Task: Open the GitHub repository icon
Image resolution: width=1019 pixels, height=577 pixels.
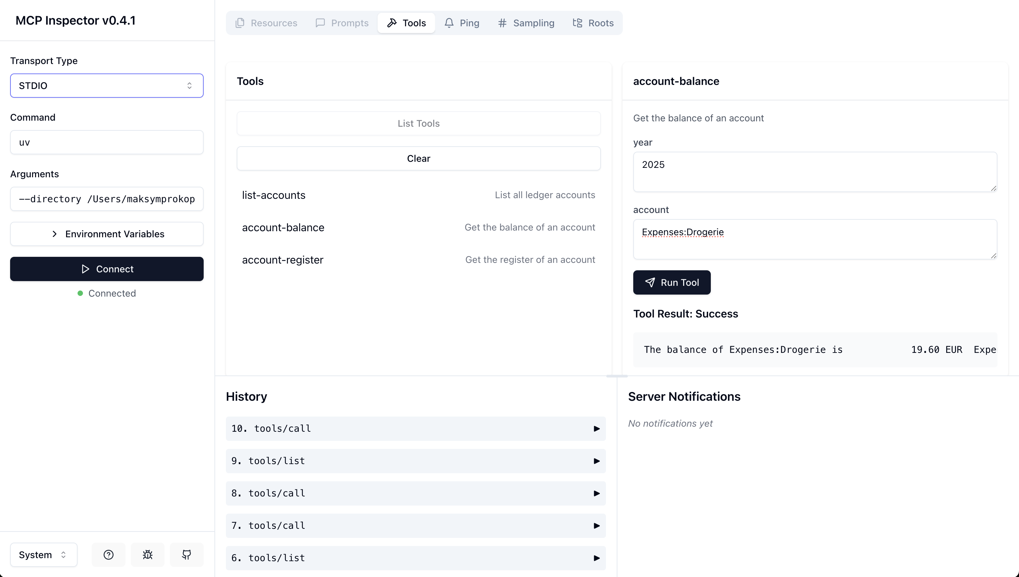Action: [186, 554]
